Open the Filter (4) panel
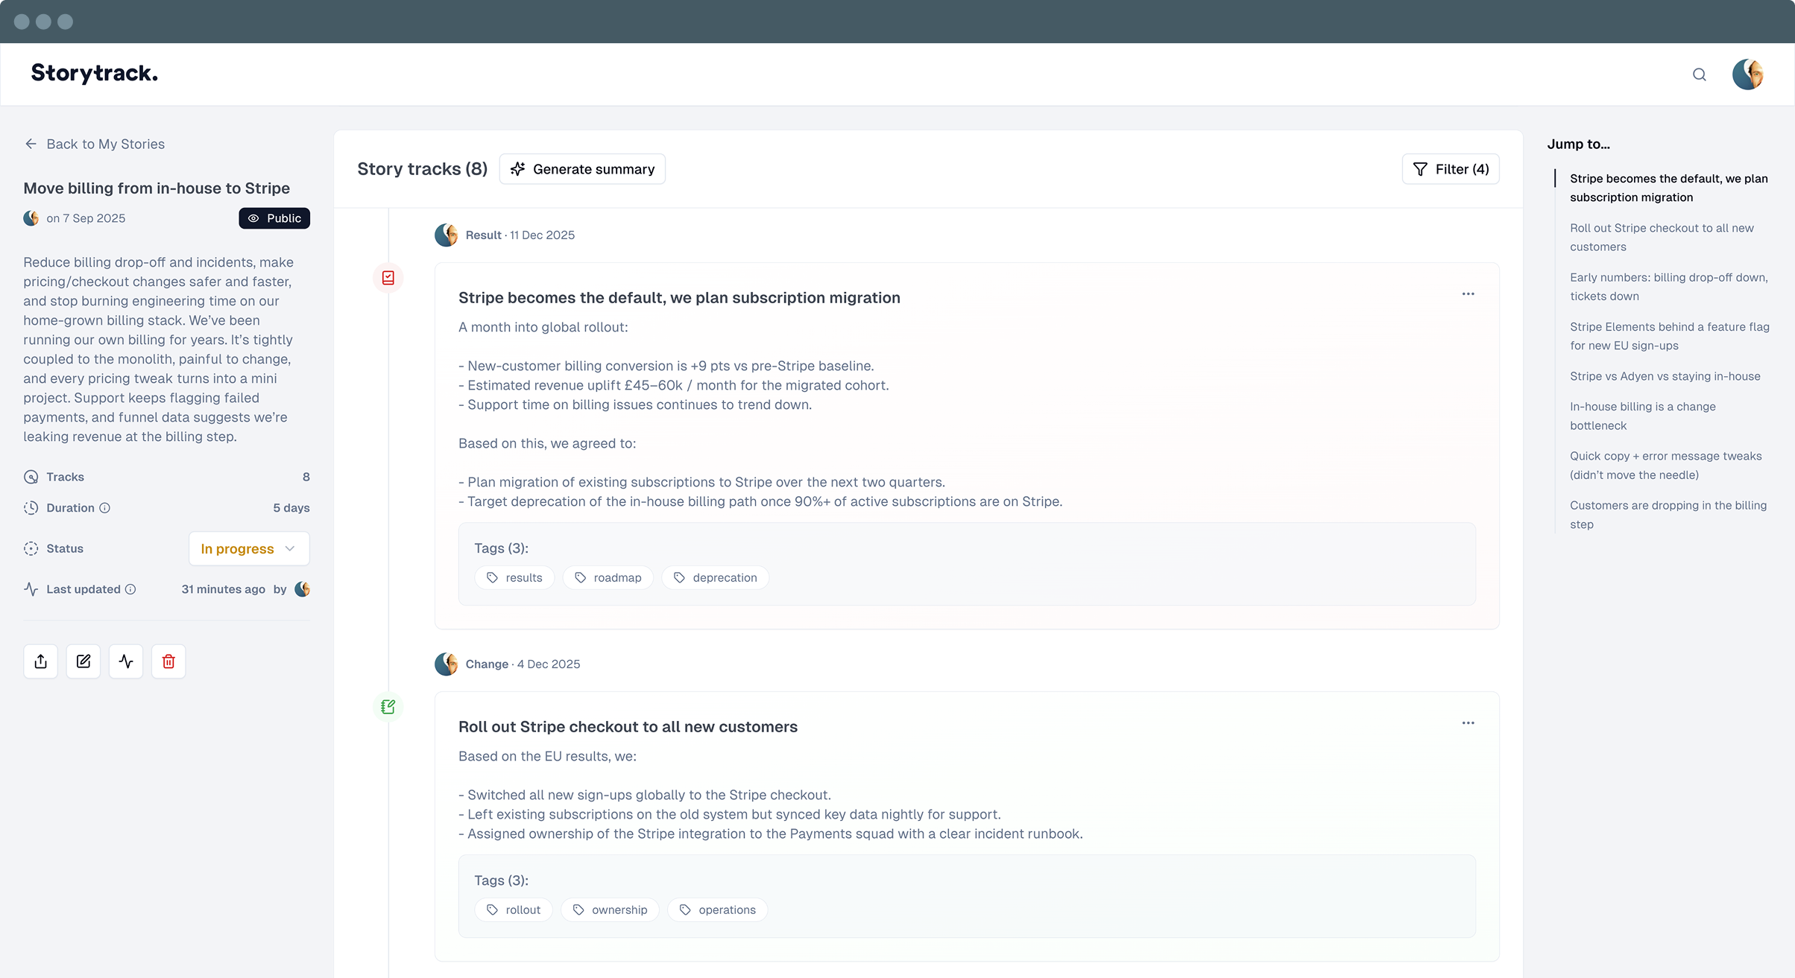This screenshot has width=1795, height=978. point(1451,168)
